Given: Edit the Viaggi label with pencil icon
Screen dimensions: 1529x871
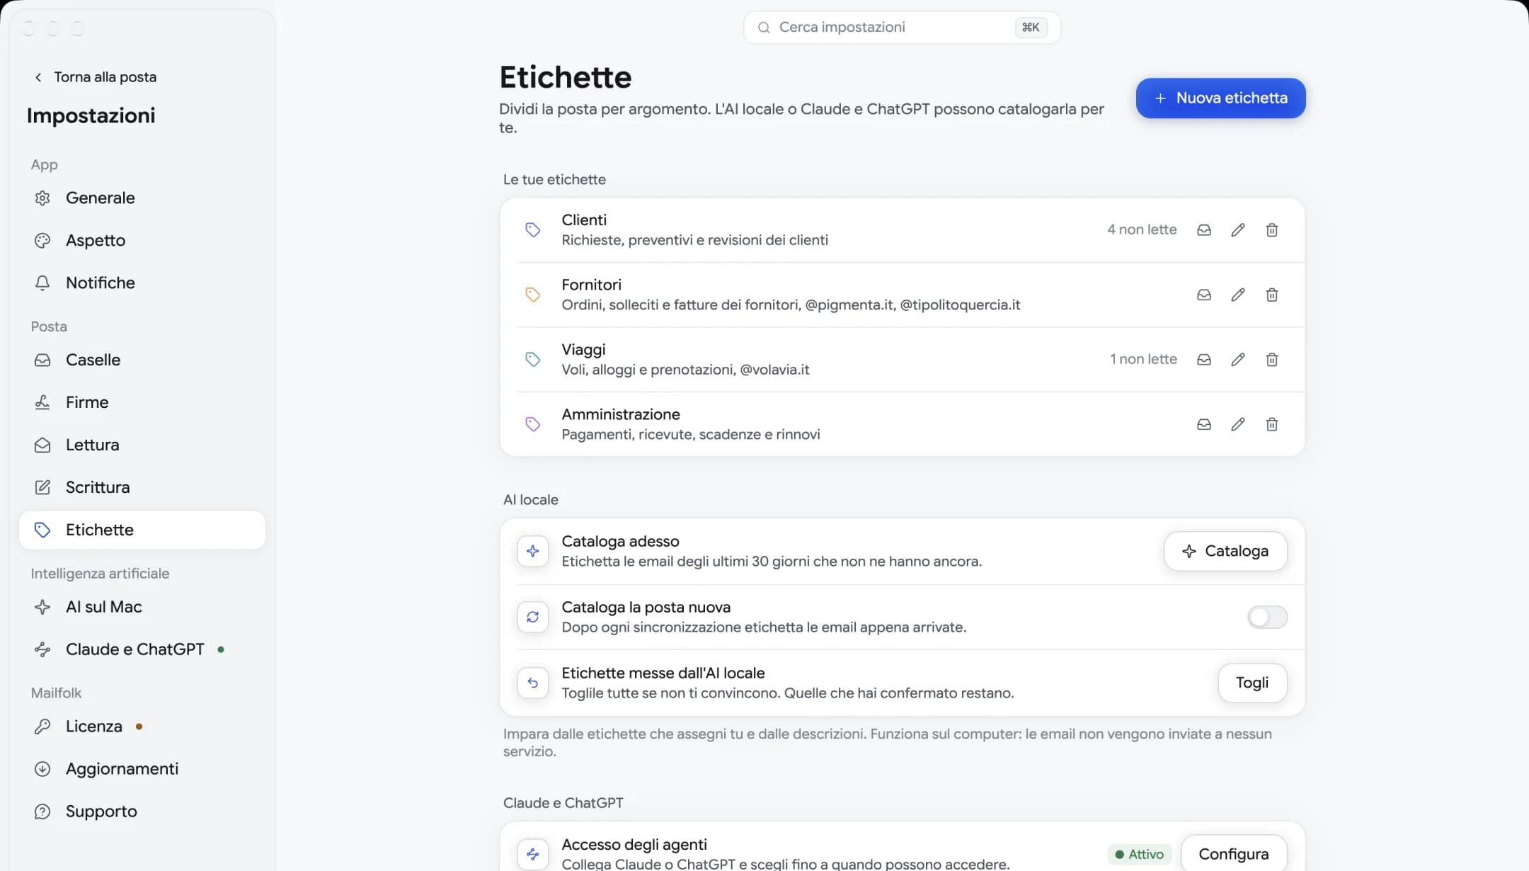Looking at the screenshot, I should pyautogui.click(x=1237, y=360).
